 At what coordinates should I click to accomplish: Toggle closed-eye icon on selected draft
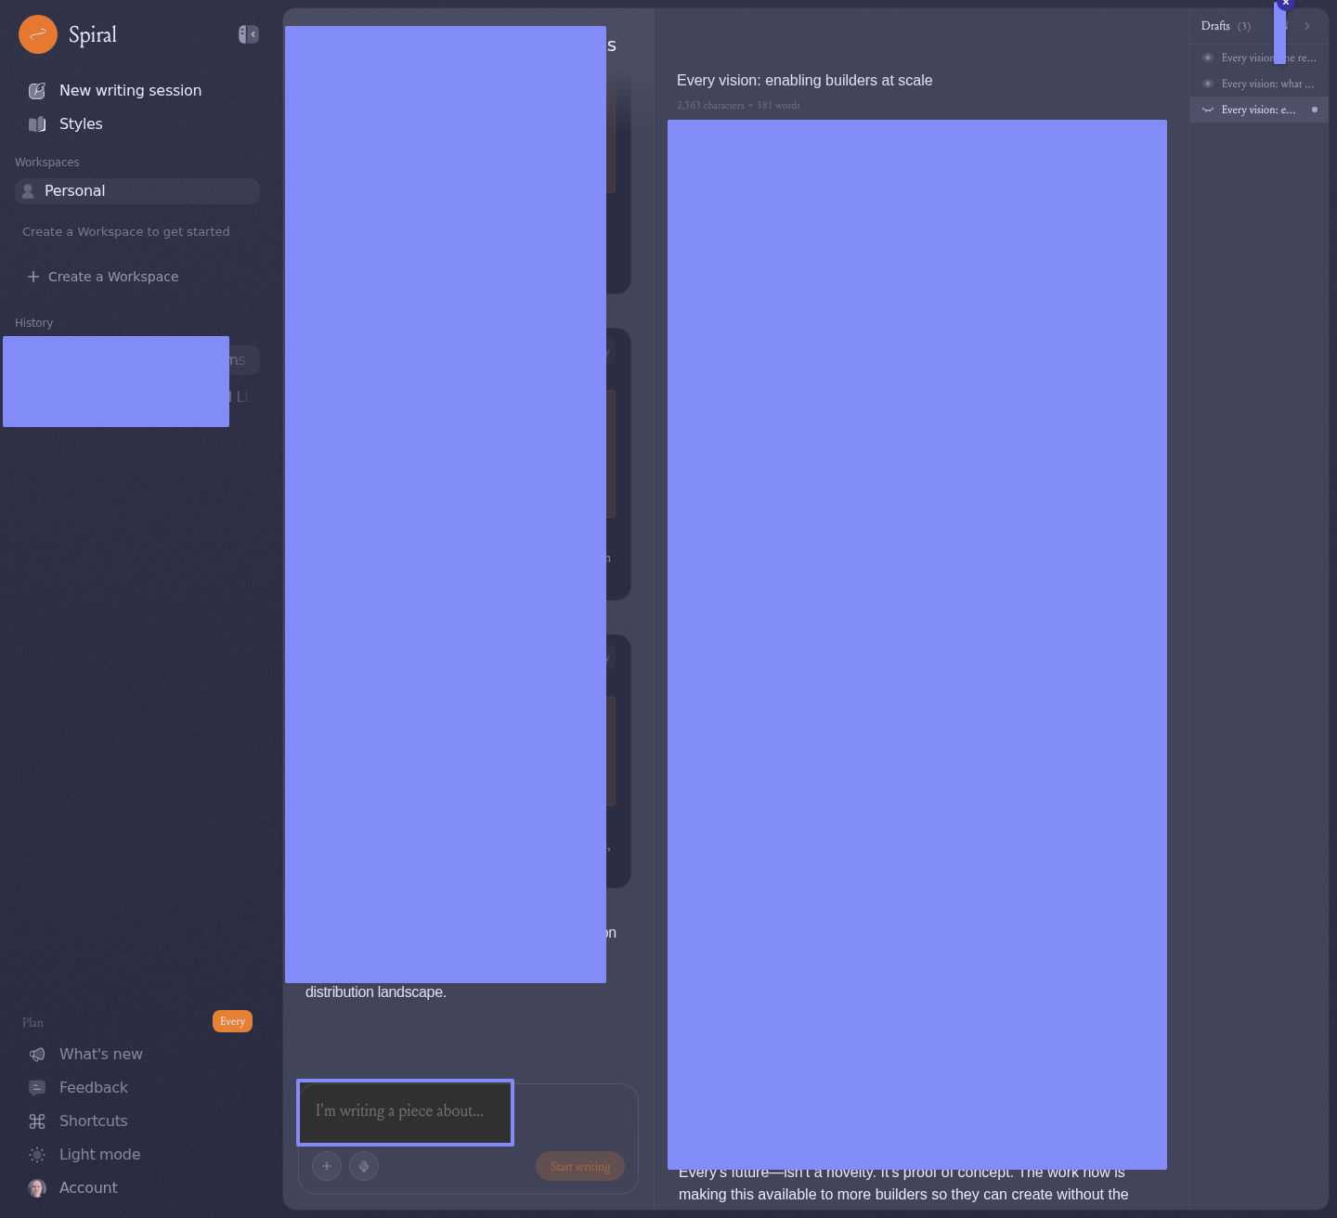click(x=1208, y=110)
